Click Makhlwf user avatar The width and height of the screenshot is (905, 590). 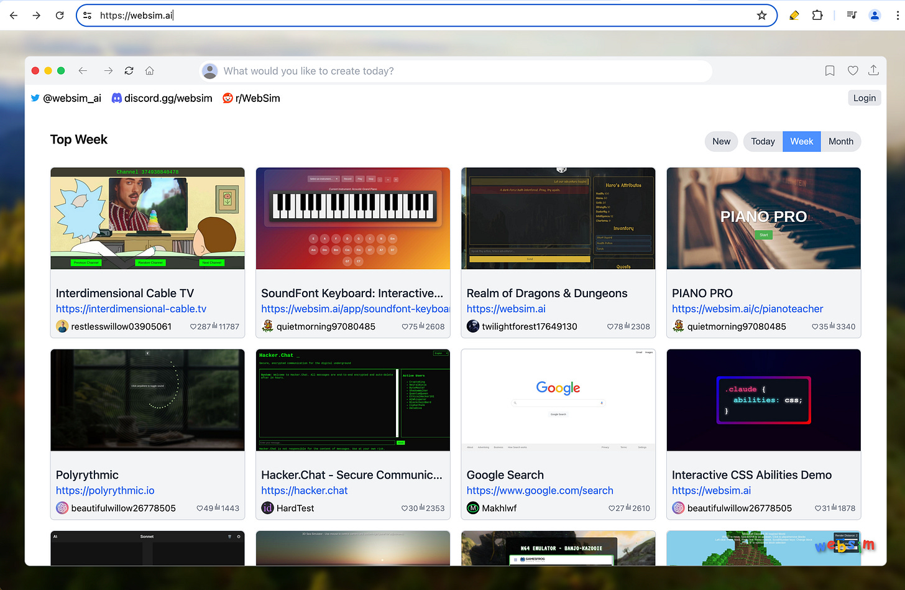473,508
